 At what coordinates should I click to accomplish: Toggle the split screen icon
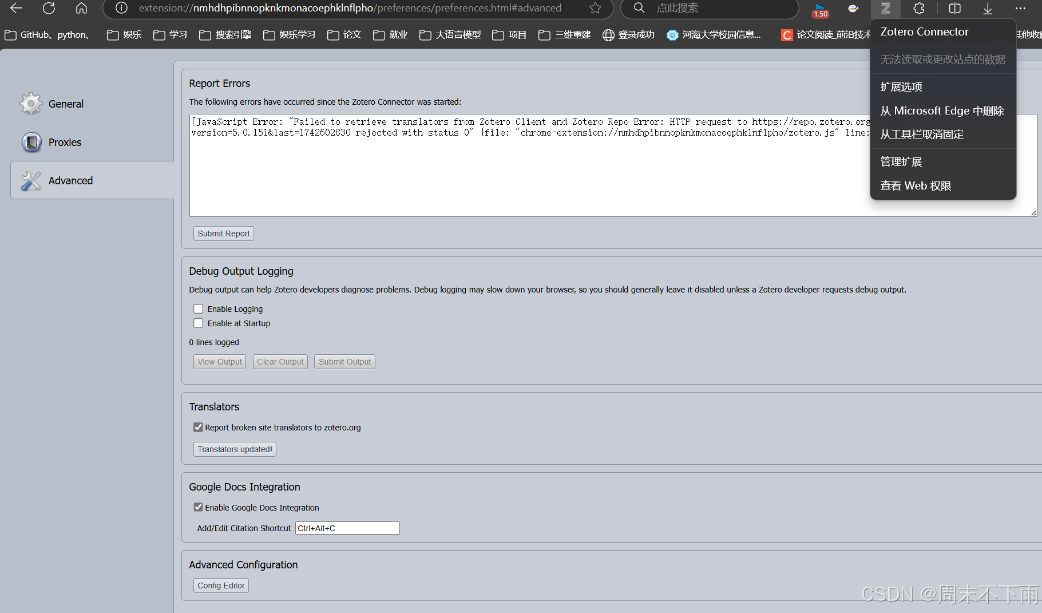click(x=954, y=8)
